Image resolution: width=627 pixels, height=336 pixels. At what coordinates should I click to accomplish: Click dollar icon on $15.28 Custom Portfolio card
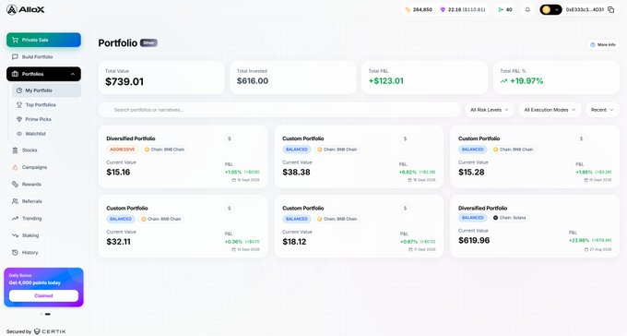(x=581, y=138)
